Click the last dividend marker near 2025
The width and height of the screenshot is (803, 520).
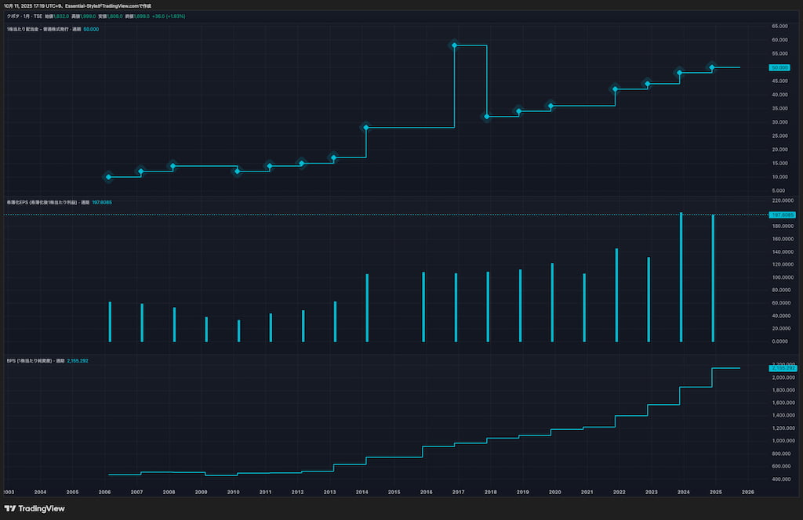coord(712,67)
